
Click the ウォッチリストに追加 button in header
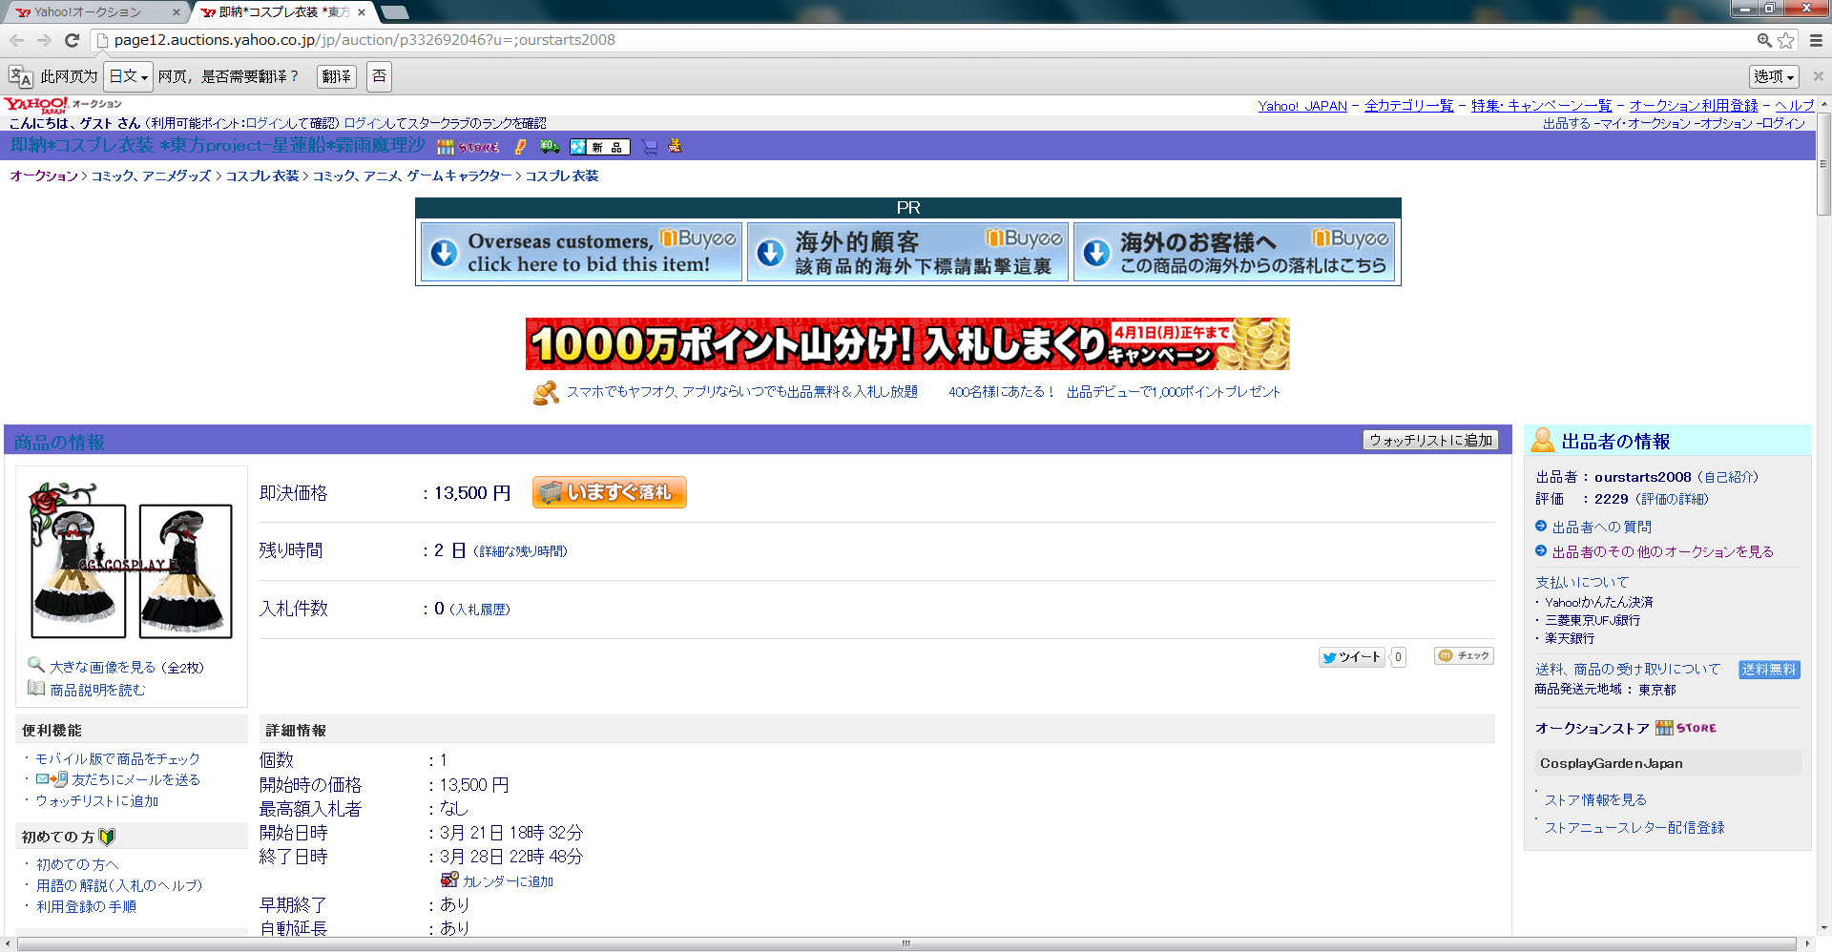click(1430, 440)
